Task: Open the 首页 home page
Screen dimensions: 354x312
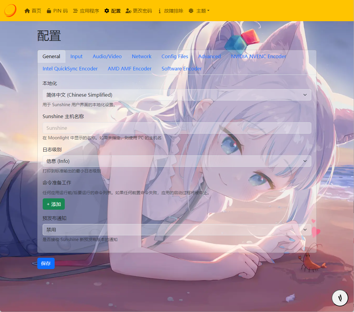Action: pos(33,11)
